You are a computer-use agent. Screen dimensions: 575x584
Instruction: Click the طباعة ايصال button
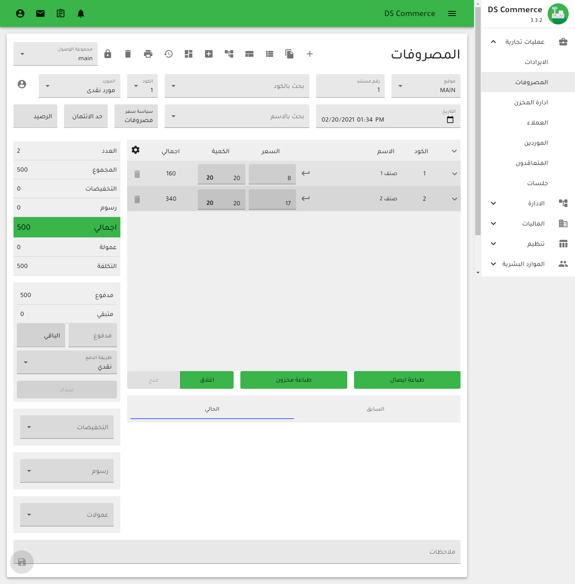pyautogui.click(x=407, y=380)
